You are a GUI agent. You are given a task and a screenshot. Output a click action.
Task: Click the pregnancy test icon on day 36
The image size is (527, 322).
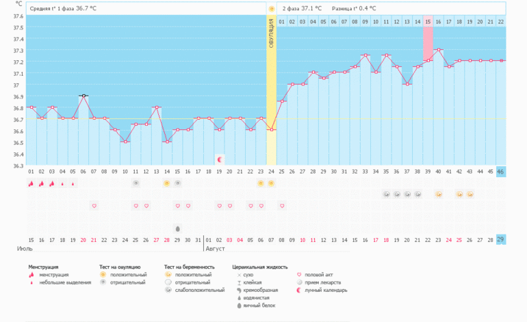point(396,194)
